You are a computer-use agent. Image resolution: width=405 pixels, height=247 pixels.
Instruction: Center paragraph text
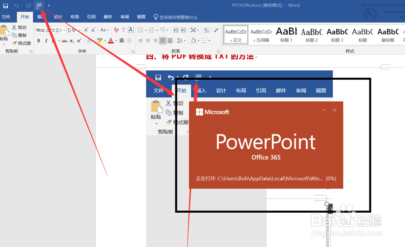point(148,40)
